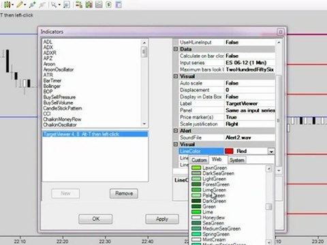327x245 pixels.
Task: Open dropdown arrow beside zoom magnifier
Action: point(59,5)
